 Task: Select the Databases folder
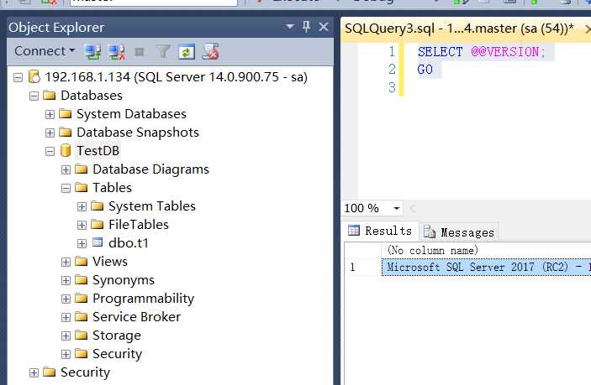click(x=92, y=96)
